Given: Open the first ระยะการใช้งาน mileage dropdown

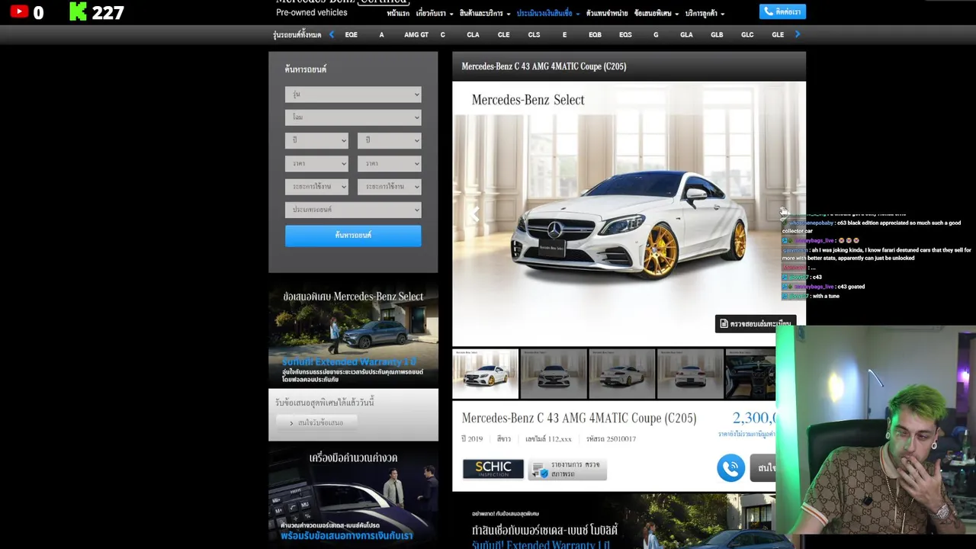Looking at the screenshot, I should [316, 186].
